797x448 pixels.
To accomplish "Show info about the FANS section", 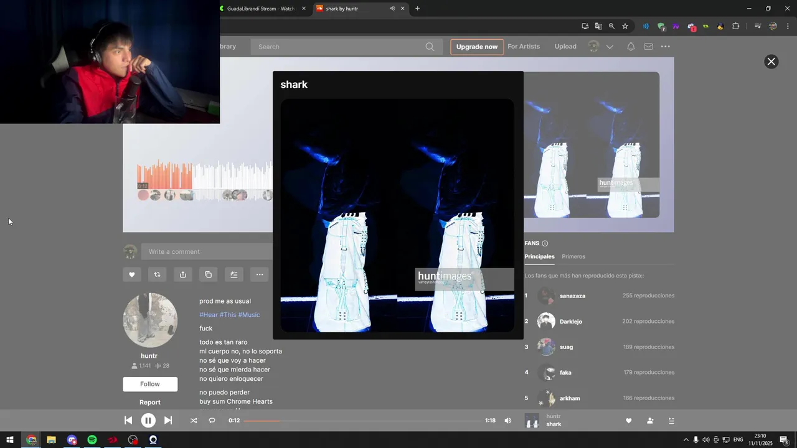I will click(545, 243).
